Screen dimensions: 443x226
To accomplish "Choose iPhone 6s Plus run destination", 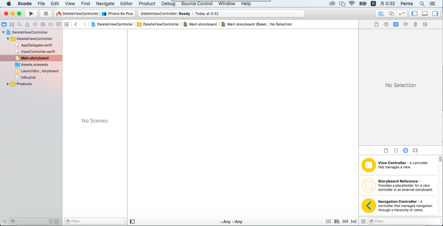I will (117, 13).
